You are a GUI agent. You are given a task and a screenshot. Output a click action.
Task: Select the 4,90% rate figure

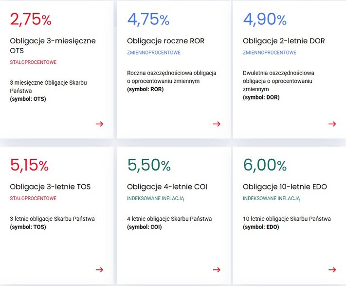point(265,19)
